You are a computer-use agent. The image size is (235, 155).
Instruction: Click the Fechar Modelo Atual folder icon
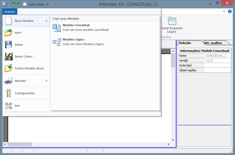point(8,68)
